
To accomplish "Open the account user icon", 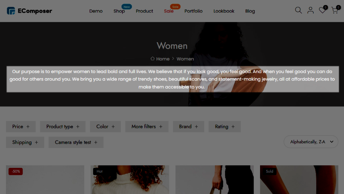I will (x=310, y=10).
